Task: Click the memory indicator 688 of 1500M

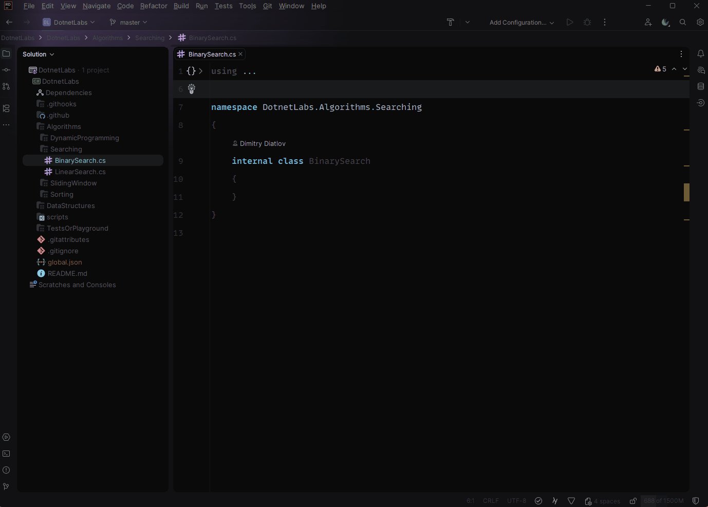Action: pos(664,501)
